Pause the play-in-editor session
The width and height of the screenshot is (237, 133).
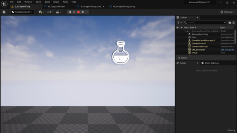pyautogui.click(x=70, y=12)
